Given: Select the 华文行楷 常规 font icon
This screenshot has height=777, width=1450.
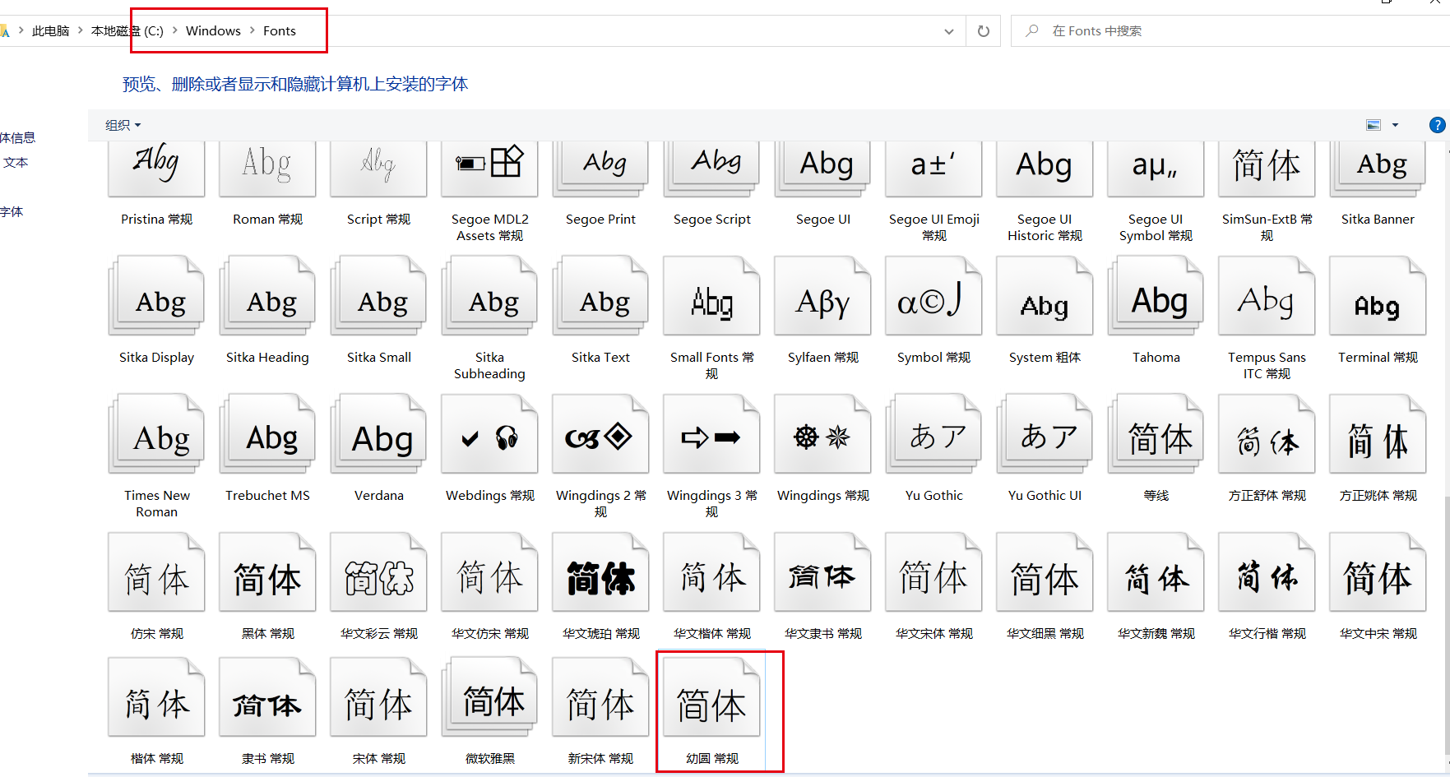Looking at the screenshot, I should point(1267,572).
